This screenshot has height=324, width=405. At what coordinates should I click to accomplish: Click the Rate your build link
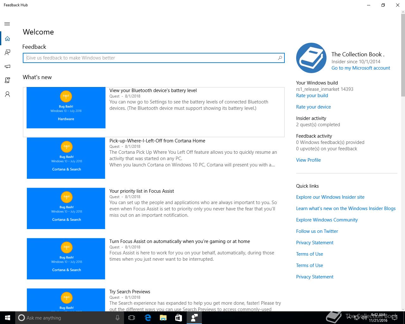click(x=312, y=96)
